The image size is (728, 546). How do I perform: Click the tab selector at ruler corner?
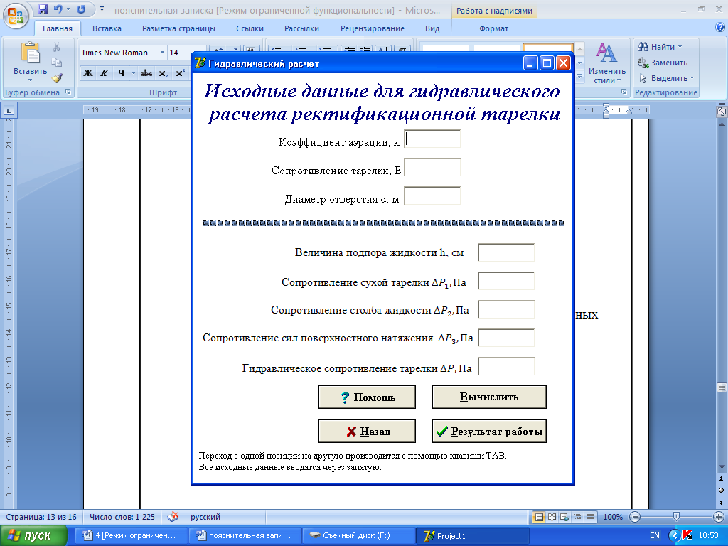coord(9,110)
